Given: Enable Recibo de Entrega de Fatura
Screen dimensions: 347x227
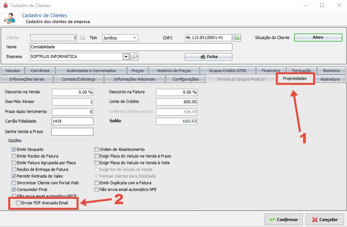Looking at the screenshot, I should (x=14, y=169).
